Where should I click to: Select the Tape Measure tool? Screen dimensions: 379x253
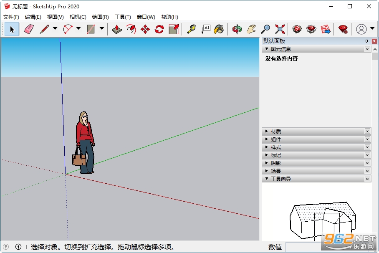coord(191,29)
